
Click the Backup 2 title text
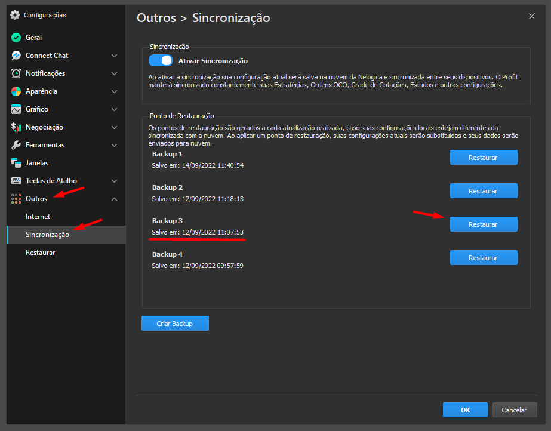[167, 187]
